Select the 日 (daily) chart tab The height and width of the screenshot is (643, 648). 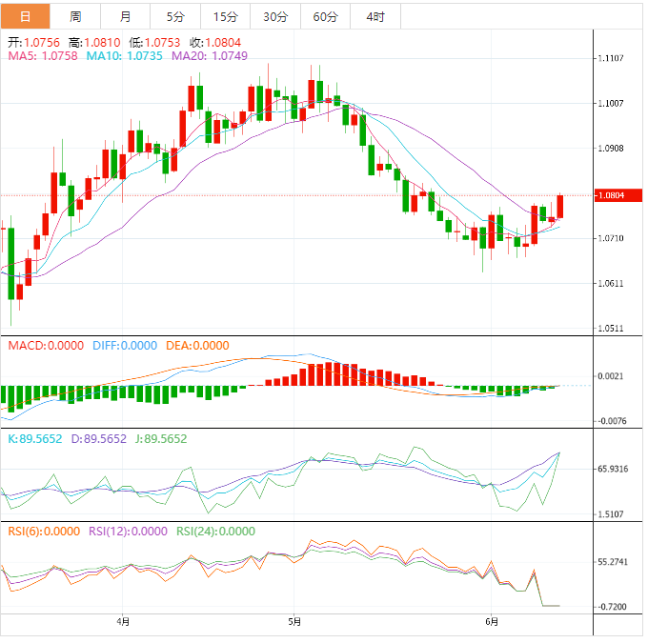[25, 16]
